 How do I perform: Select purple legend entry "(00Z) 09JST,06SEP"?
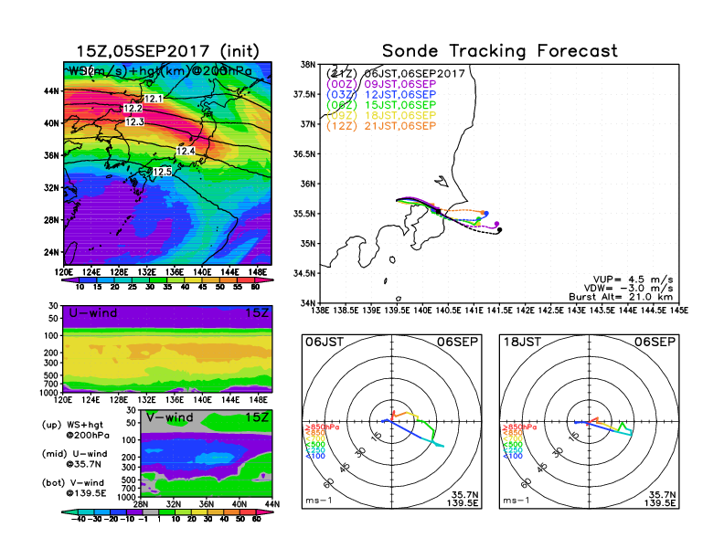click(x=381, y=84)
